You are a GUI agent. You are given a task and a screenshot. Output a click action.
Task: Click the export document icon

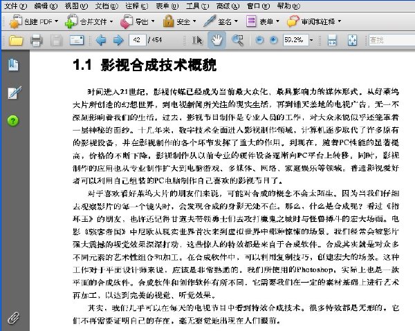[127, 21]
